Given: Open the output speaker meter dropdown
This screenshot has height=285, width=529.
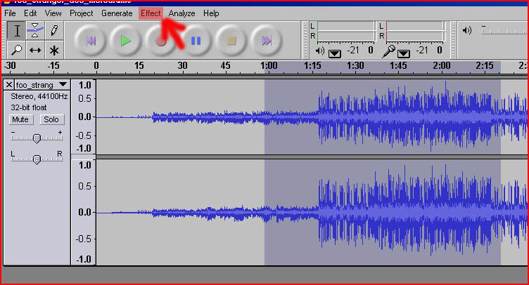Looking at the screenshot, I should (334, 53).
